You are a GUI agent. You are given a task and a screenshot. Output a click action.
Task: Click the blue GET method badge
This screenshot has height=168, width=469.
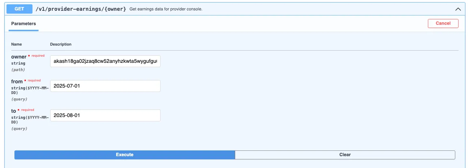pyautogui.click(x=19, y=9)
